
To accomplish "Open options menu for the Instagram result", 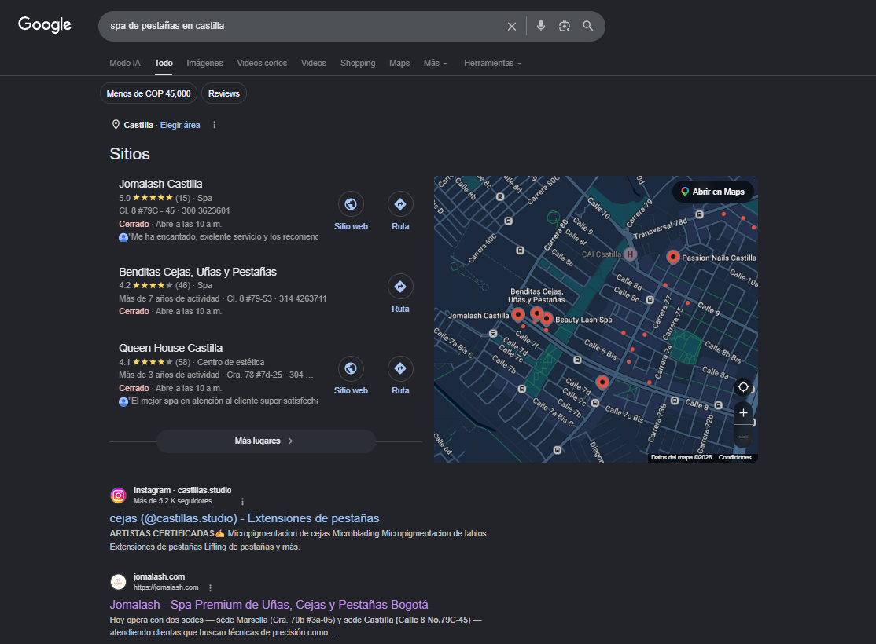I will 242,501.
